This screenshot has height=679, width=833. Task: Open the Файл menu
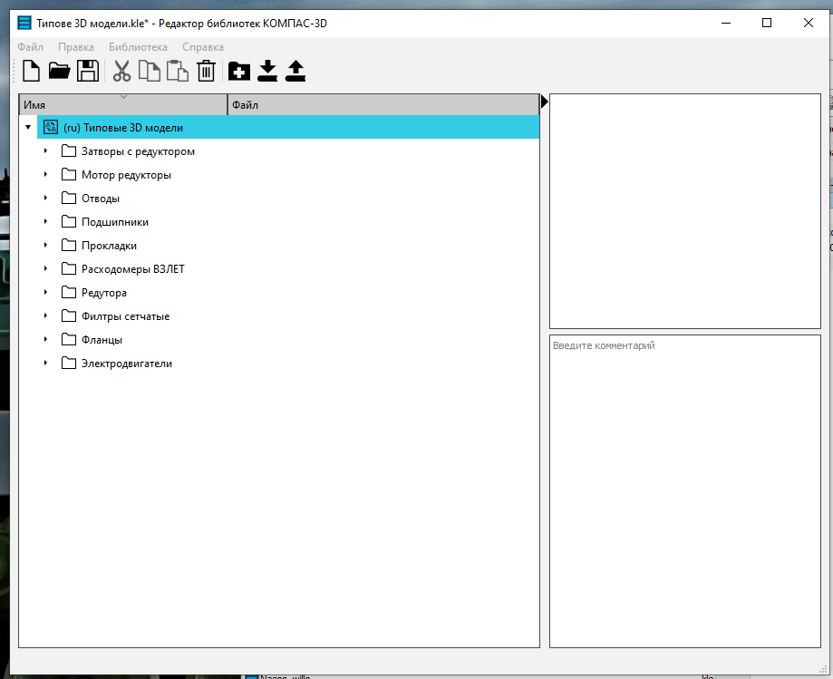[30, 47]
